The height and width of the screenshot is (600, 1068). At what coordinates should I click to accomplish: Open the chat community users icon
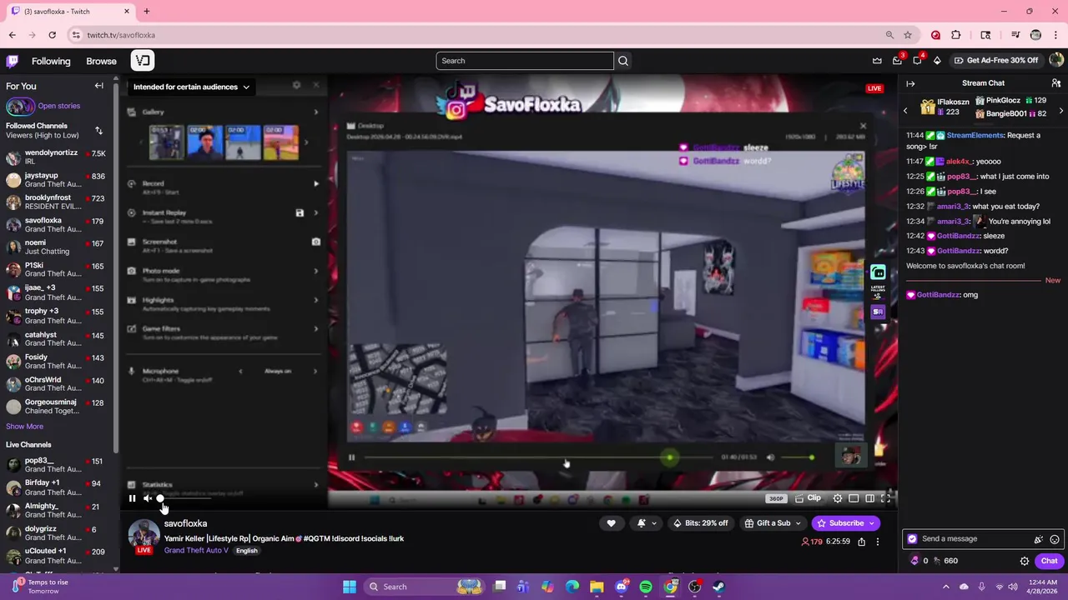click(x=1055, y=83)
